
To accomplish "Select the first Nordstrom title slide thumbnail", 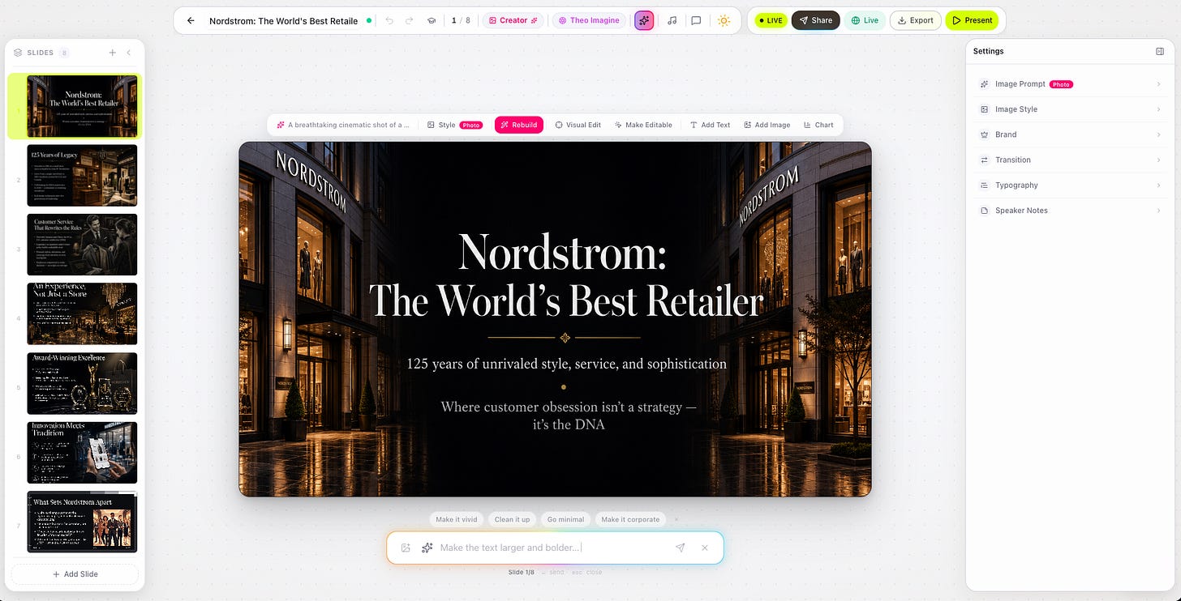I will click(x=82, y=106).
